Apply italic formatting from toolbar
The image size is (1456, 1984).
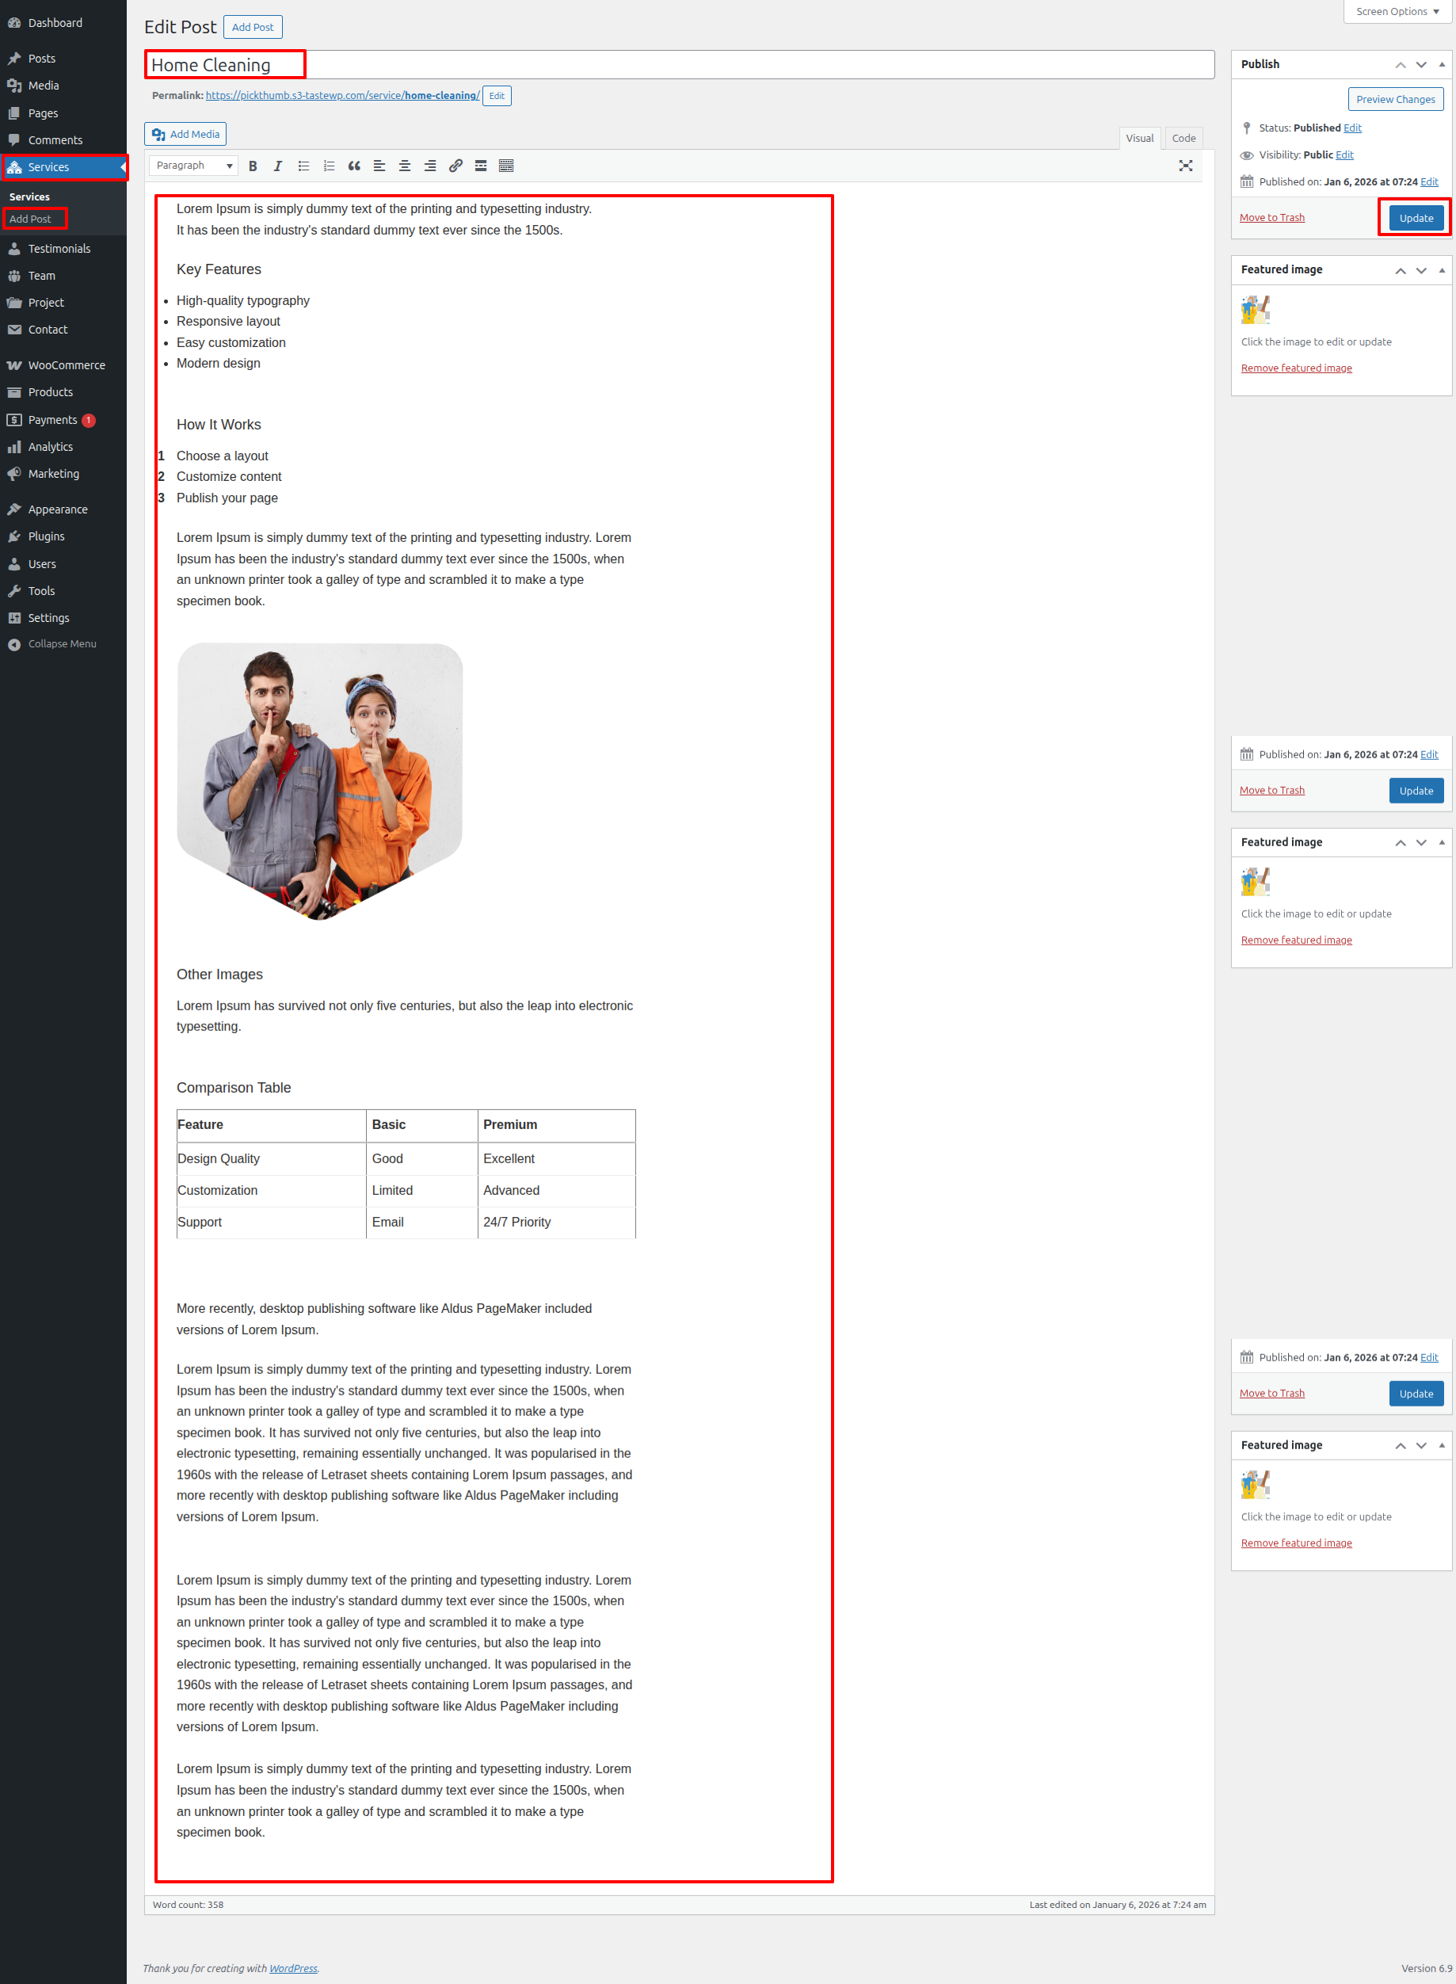(277, 166)
